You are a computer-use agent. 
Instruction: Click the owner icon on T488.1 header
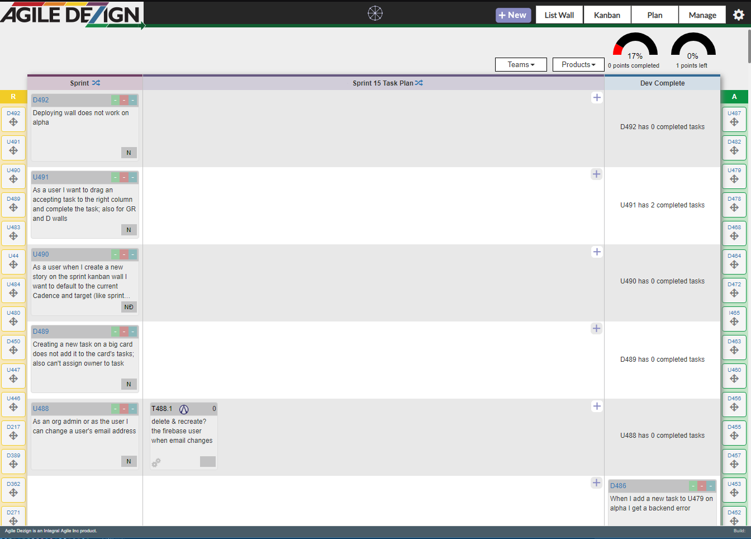click(184, 409)
